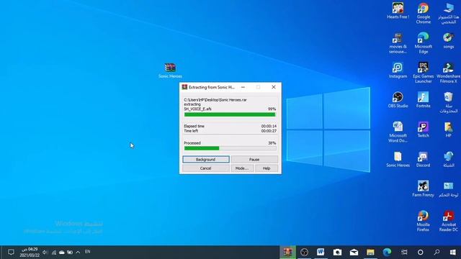Open the taskbar clock and date
This screenshot has width=461, height=259.
coord(30,253)
